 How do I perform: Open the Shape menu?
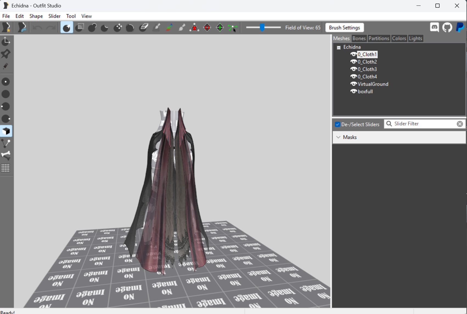pos(36,16)
